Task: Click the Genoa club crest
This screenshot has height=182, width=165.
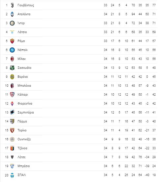Action: [x=12, y=148]
